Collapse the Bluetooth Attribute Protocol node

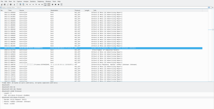point(1,97)
